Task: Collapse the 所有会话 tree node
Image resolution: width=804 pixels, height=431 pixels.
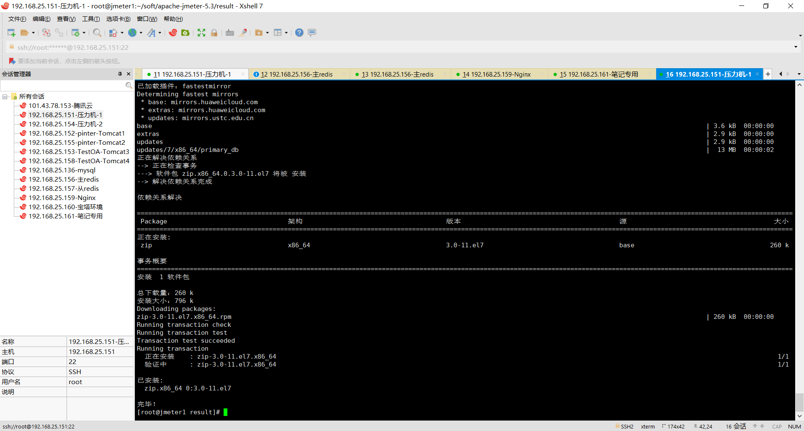Action: [x=5, y=97]
